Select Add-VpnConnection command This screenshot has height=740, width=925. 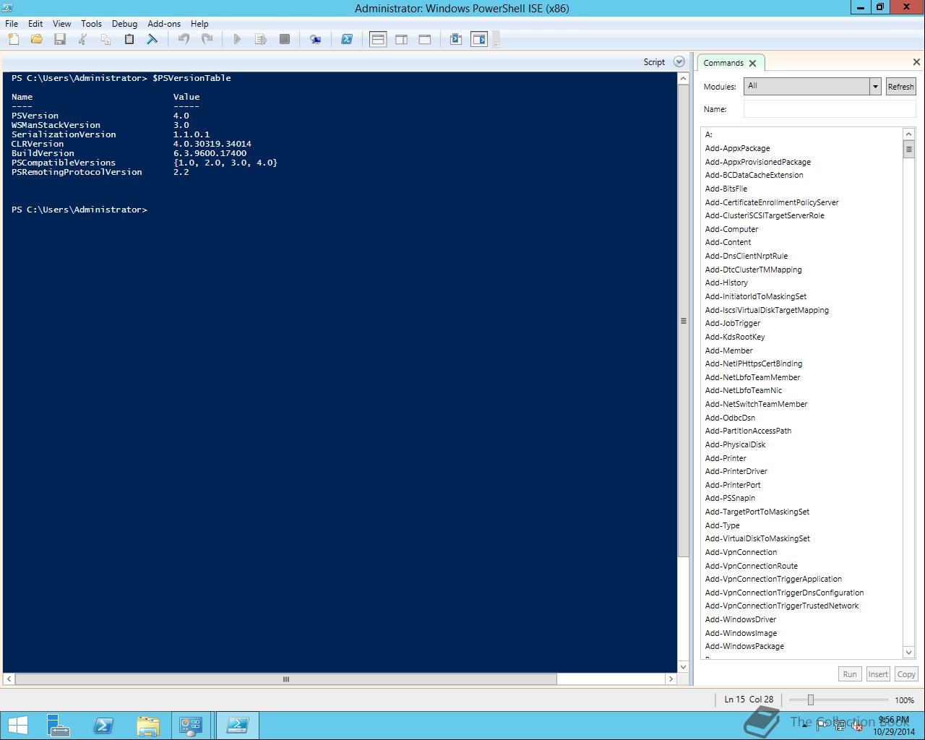[x=741, y=552]
